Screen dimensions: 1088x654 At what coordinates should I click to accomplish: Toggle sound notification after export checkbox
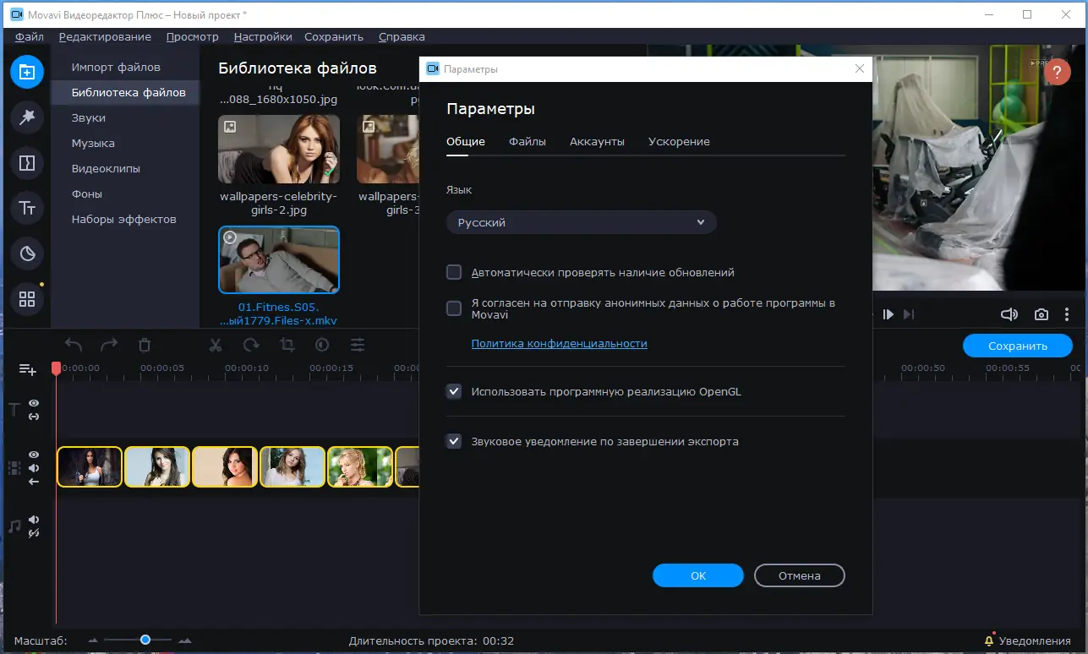point(454,441)
